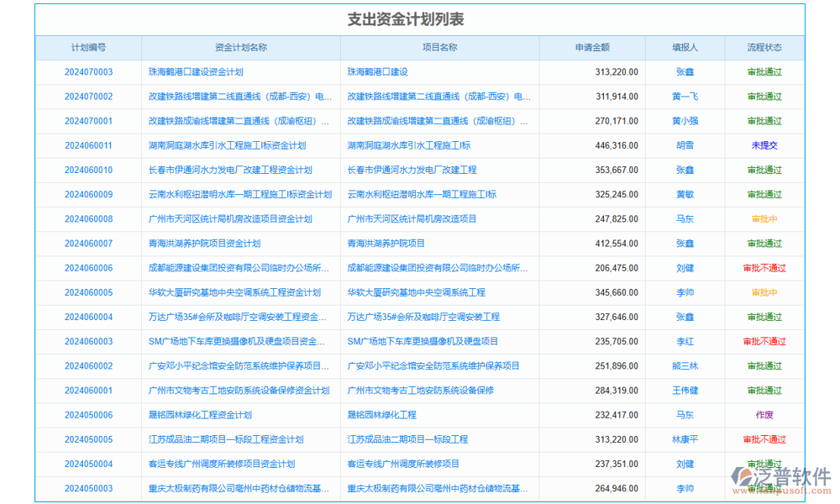This screenshot has height=504, width=840.
Task: Open project 珠海鹤港口建设
Action: [x=375, y=71]
